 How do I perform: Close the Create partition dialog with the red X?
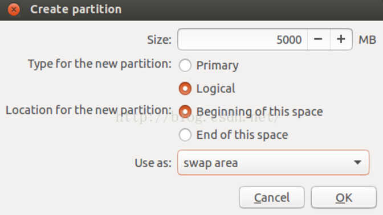tap(14, 10)
